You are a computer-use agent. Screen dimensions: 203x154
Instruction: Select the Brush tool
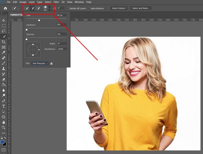[x=4, y=63]
